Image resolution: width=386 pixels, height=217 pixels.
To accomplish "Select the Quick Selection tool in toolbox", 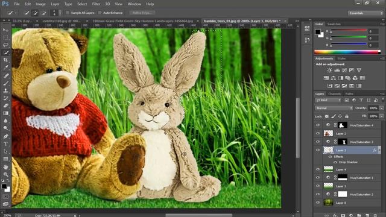I will [5, 52].
